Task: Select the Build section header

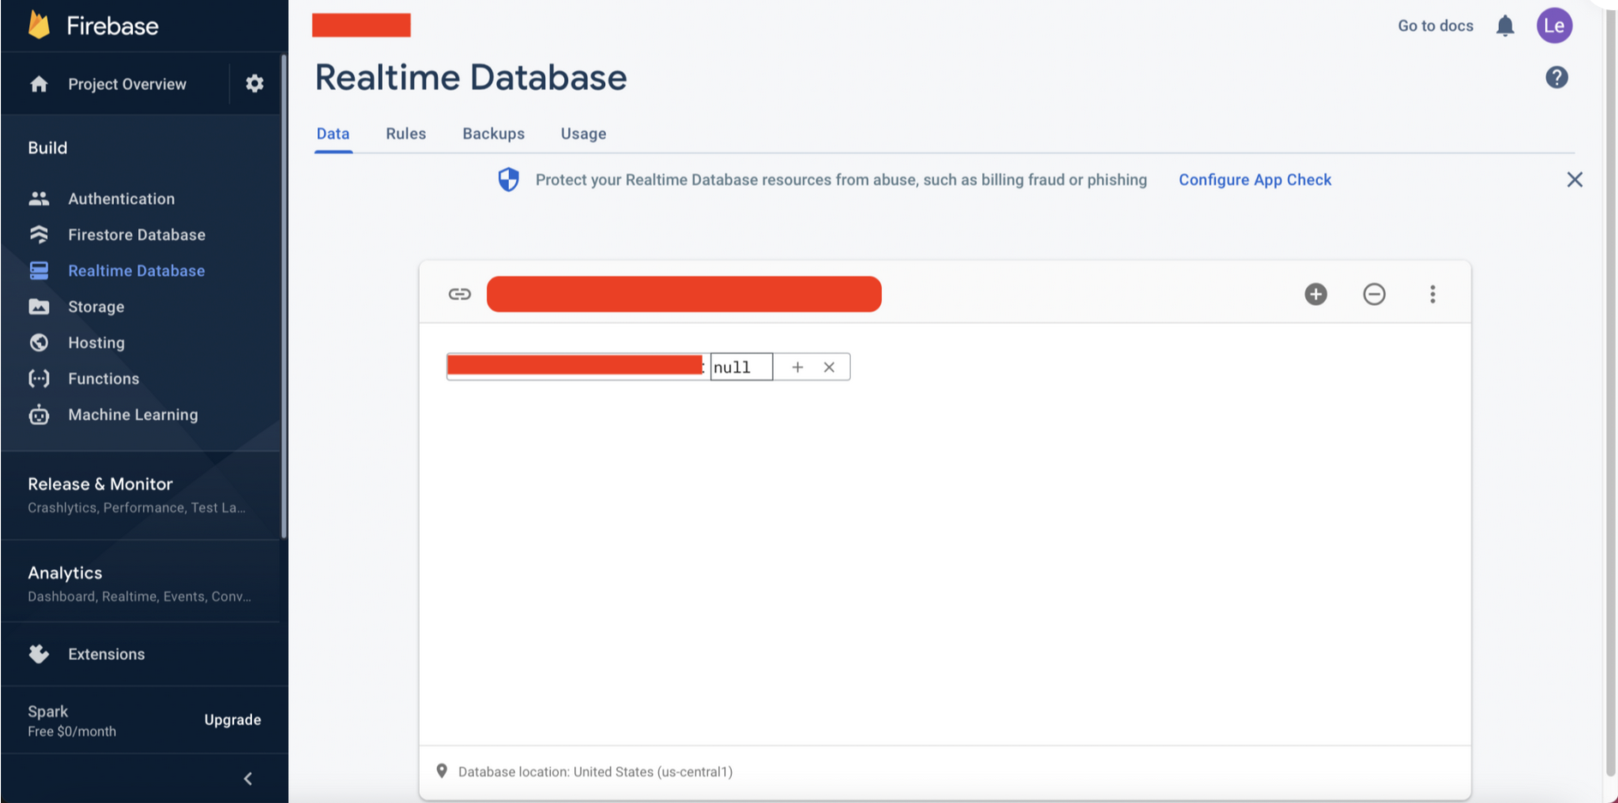Action: tap(47, 147)
